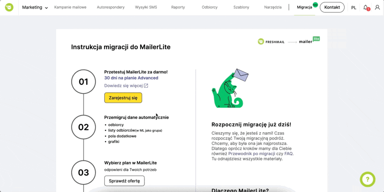Image resolution: width=384 pixels, height=192 pixels.
Task: Click the MailerLite logo in migration header
Action: 309,41
